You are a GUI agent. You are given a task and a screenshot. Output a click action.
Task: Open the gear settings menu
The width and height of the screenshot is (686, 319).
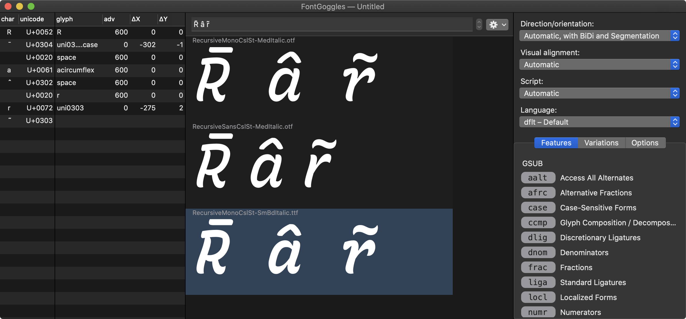click(497, 25)
